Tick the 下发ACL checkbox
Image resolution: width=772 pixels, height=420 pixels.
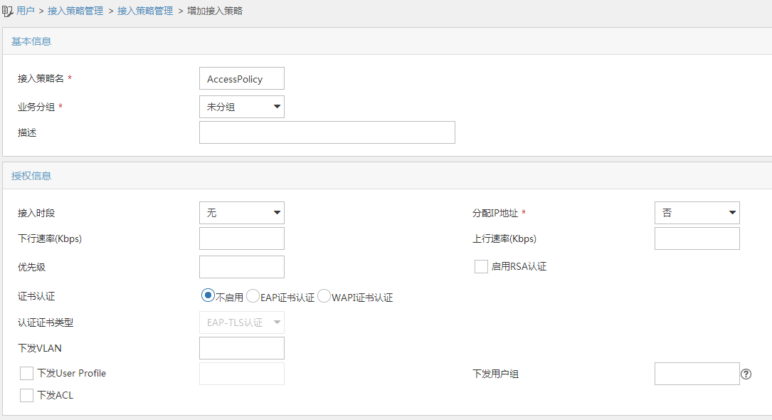click(x=27, y=396)
